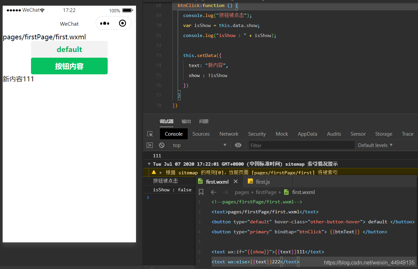Image resolution: width=418 pixels, height=269 pixels.
Task: Click the wx:else line in wxml editor
Action: (255, 262)
